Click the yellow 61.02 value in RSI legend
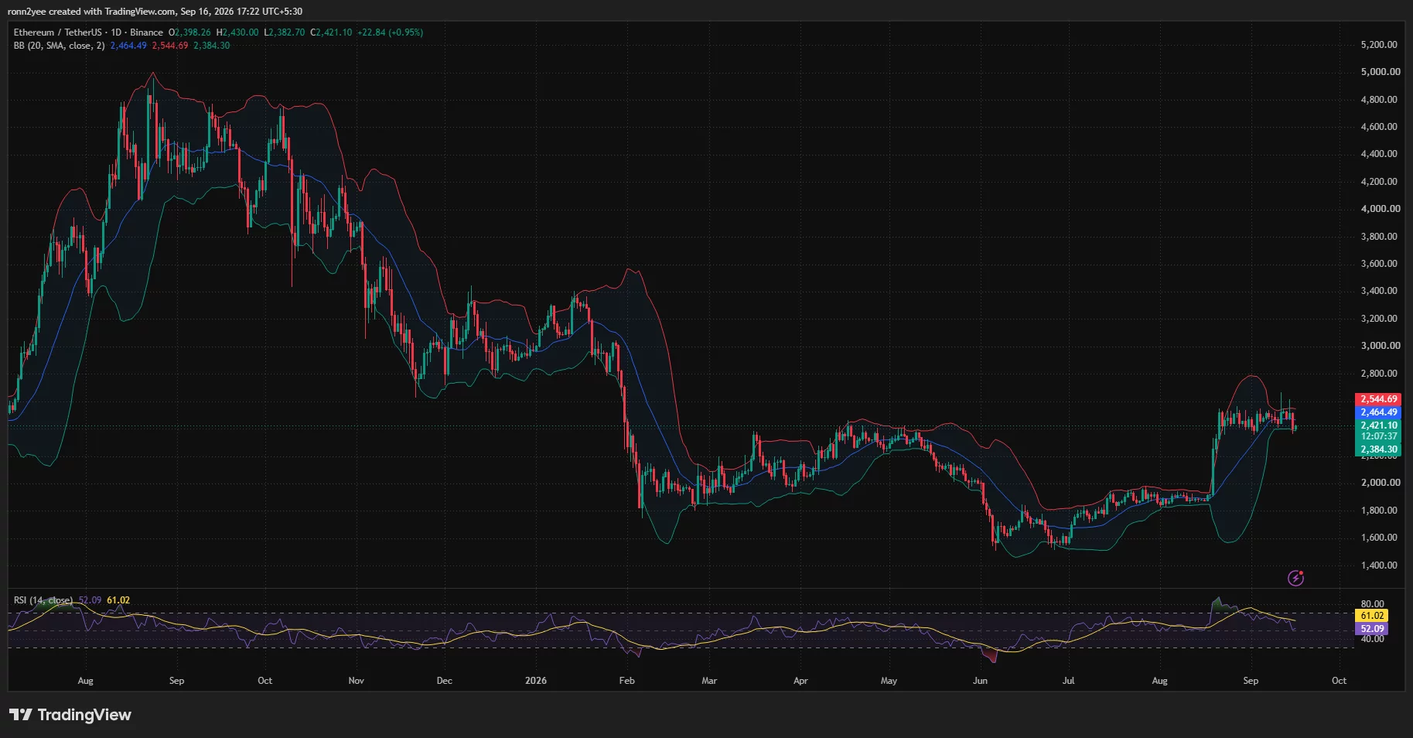 click(118, 600)
